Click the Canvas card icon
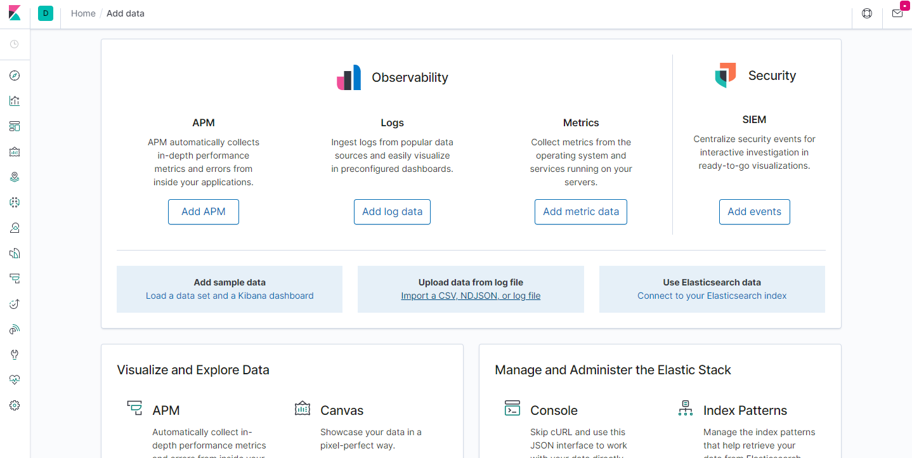 tap(303, 408)
